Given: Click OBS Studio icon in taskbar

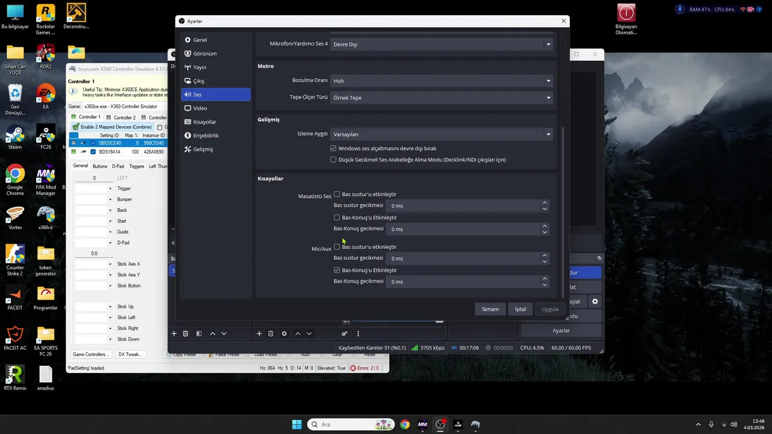Looking at the screenshot, I should 440,424.
